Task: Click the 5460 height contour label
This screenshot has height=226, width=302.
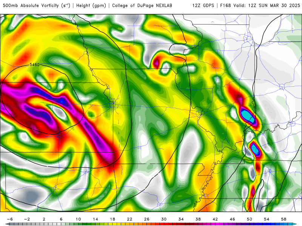Action: click(34, 64)
